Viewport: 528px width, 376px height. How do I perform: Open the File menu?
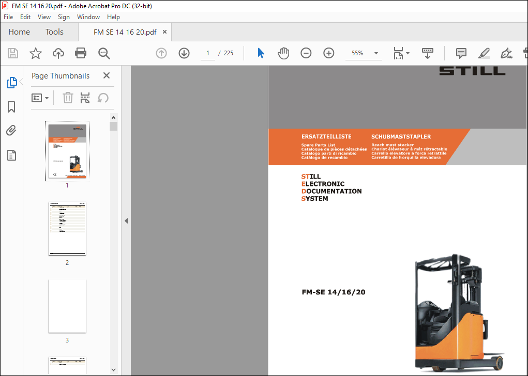(x=8, y=17)
